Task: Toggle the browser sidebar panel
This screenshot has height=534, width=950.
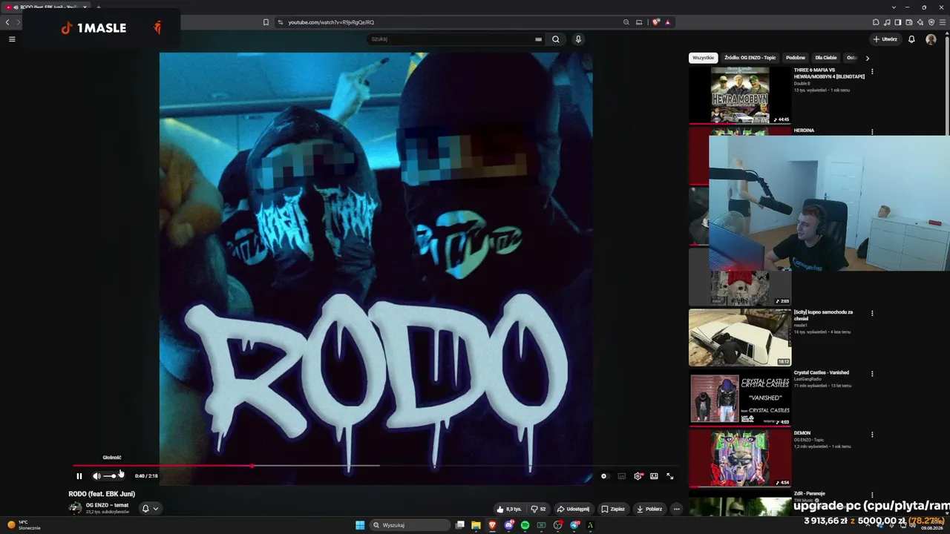Action: [x=898, y=22]
